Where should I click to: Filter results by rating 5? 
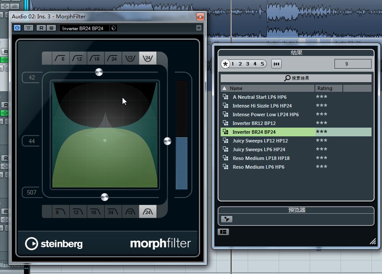(x=263, y=64)
